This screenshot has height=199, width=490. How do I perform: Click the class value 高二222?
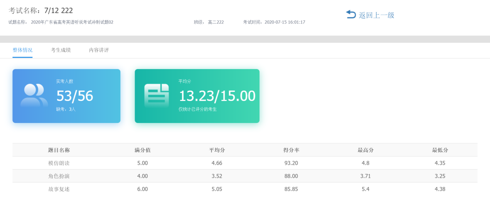[x=216, y=22]
